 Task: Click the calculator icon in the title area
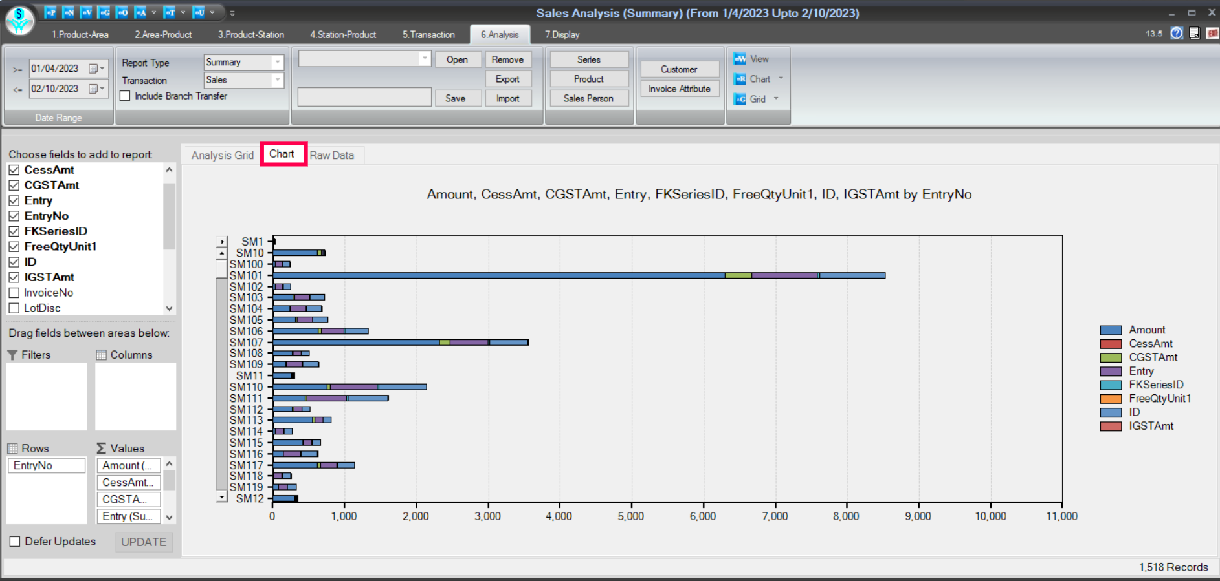[x=1195, y=34]
